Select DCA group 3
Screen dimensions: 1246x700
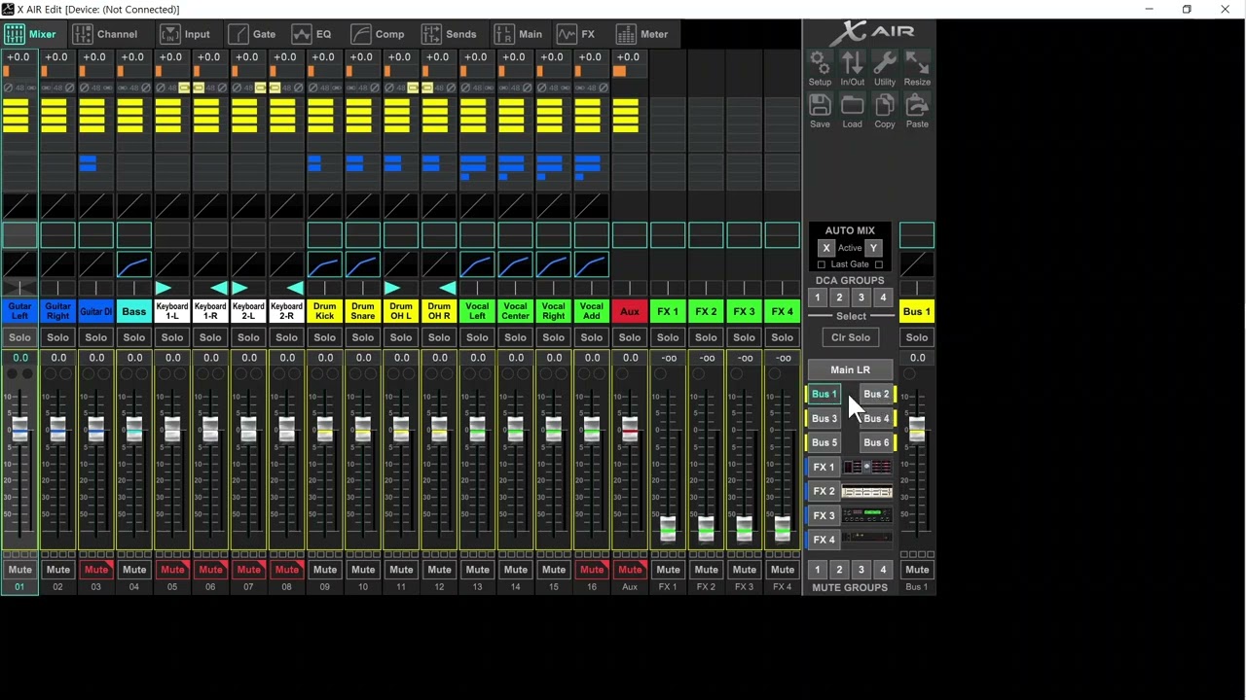861,297
